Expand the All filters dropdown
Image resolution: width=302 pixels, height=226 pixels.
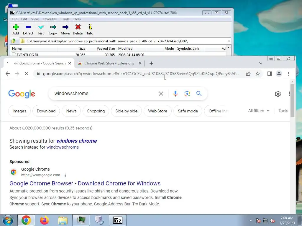(x=259, y=111)
